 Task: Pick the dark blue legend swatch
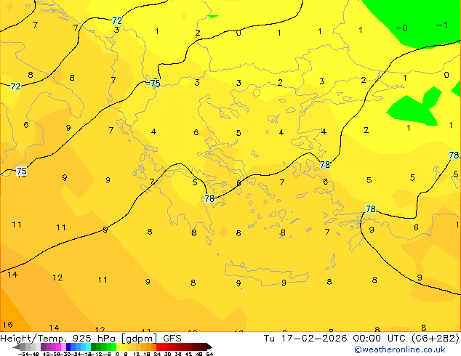pyautogui.click(x=68, y=347)
